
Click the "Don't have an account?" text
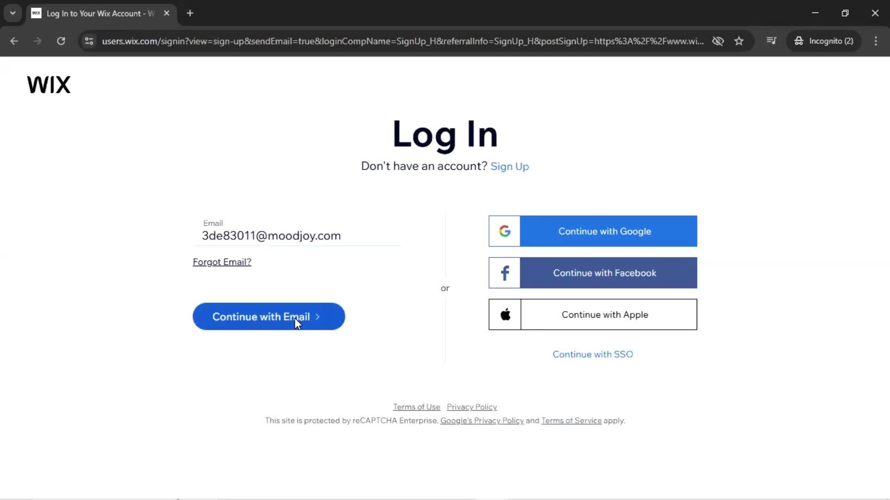click(424, 166)
